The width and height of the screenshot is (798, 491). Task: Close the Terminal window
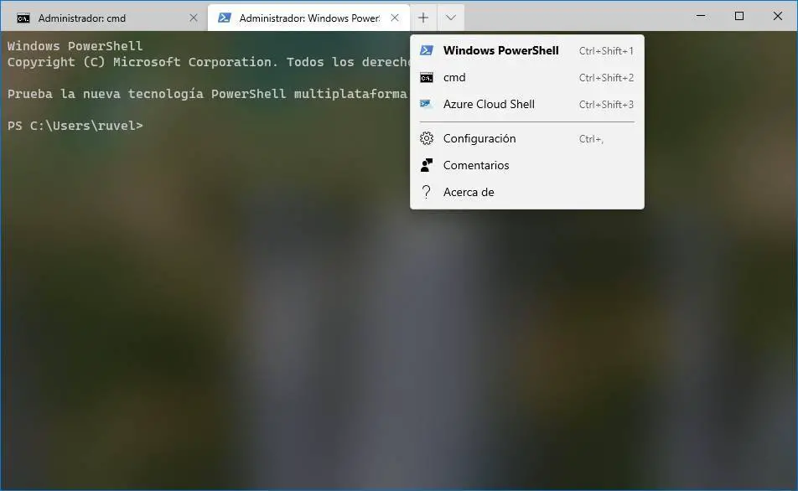[x=778, y=16]
